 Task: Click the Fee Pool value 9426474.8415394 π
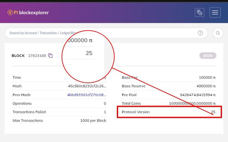(197, 95)
